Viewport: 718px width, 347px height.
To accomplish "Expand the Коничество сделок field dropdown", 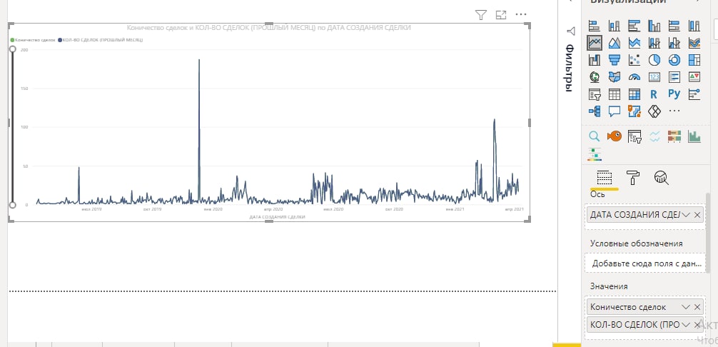I will click(x=685, y=307).
